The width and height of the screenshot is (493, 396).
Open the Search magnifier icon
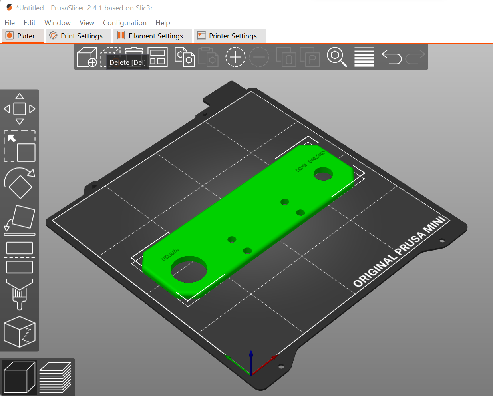tap(337, 57)
